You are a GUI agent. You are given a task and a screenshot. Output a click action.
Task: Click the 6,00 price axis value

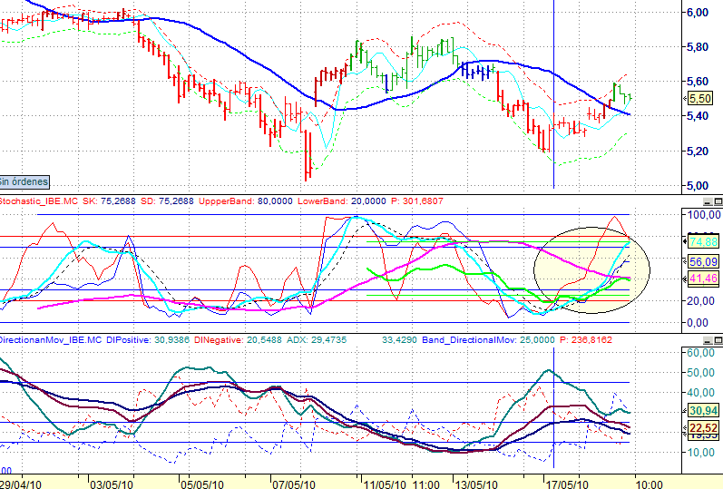(698, 13)
